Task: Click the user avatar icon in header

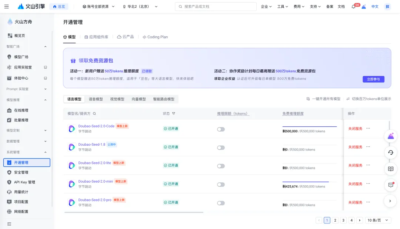Action: [x=387, y=7]
